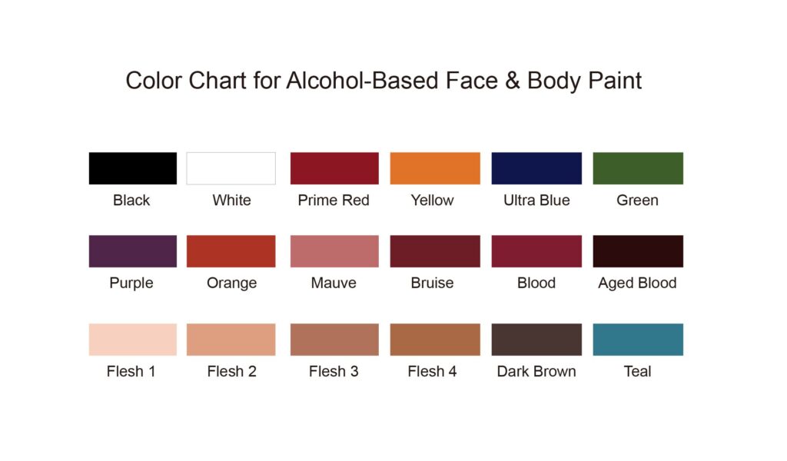
Task: Choose the Ultra Blue swatch
Action: [x=536, y=168]
